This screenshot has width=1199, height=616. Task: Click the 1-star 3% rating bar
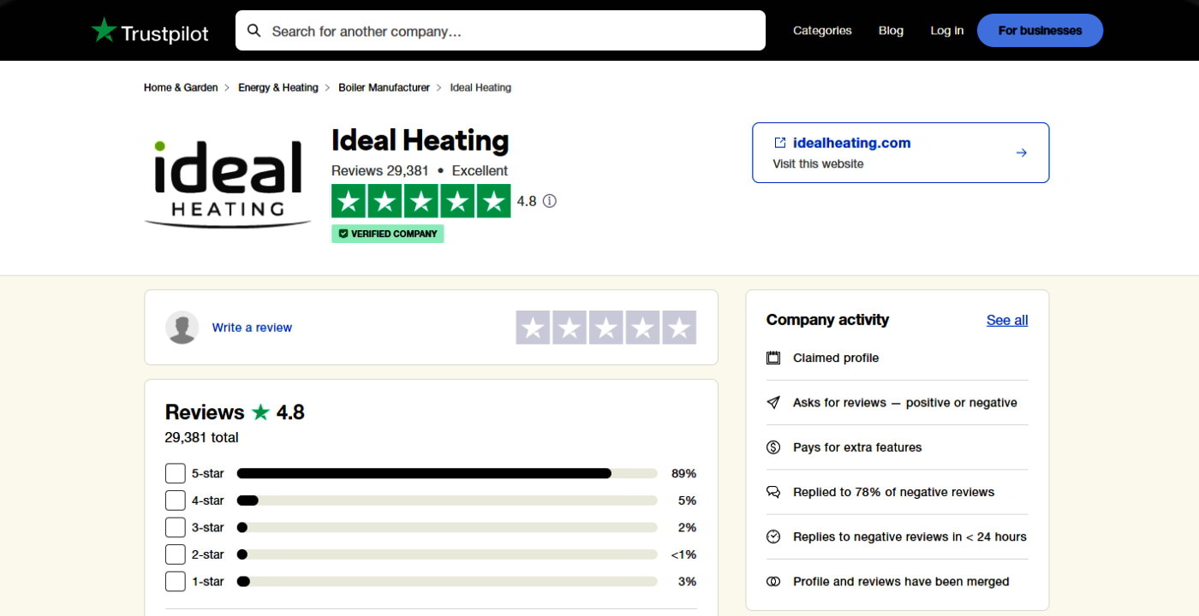[x=447, y=581]
